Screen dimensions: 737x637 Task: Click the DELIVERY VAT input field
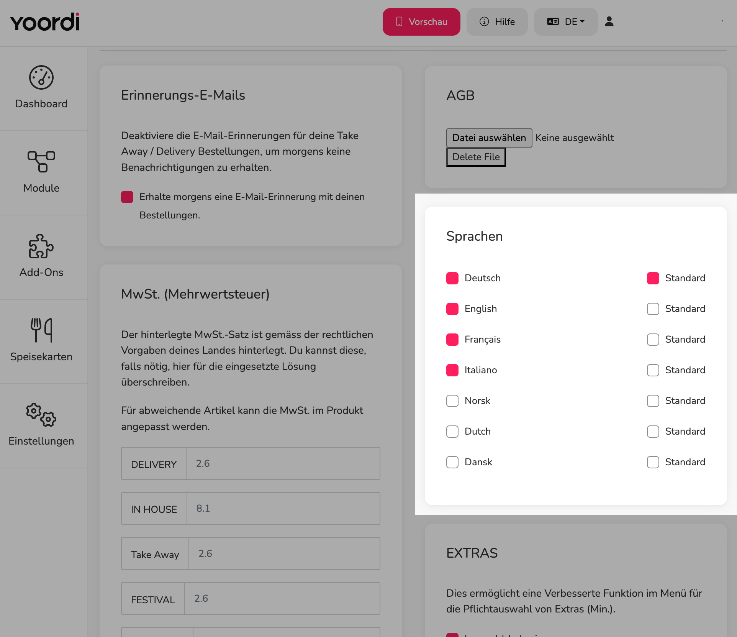[283, 463]
